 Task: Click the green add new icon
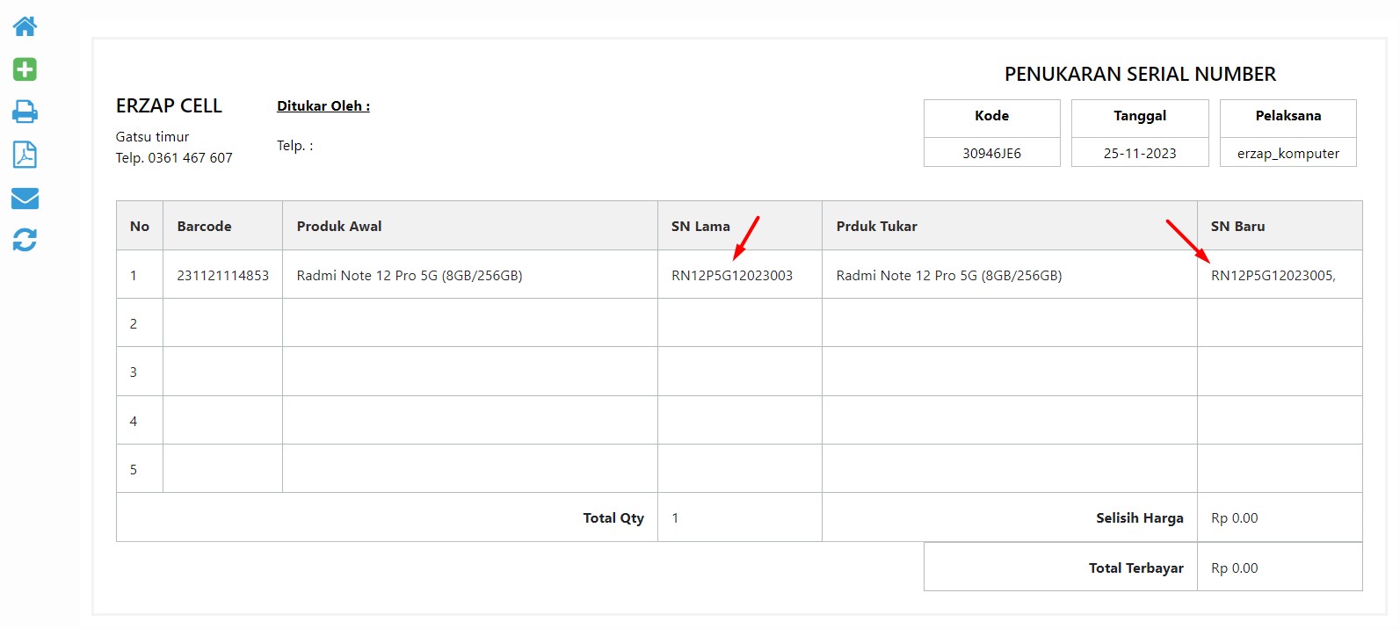25,69
